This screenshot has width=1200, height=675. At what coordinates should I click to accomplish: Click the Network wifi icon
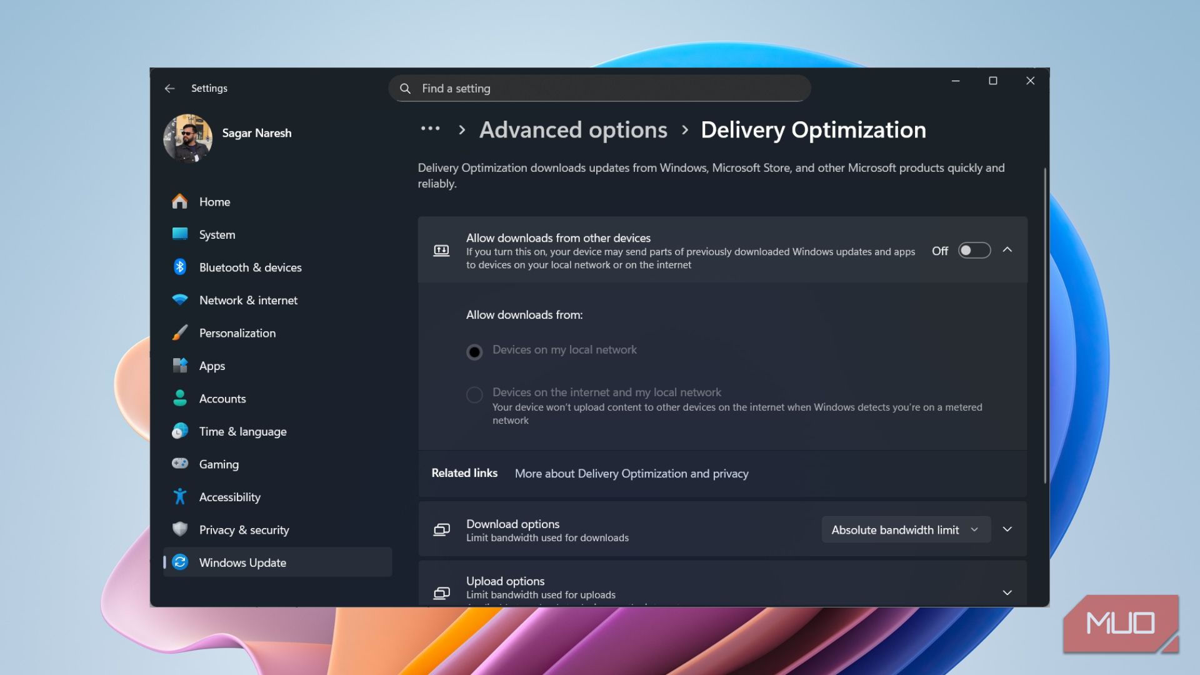[x=180, y=300]
